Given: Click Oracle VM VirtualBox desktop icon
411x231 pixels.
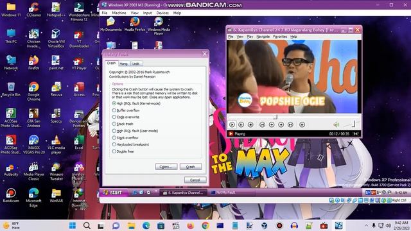Looking at the screenshot, I should click(x=56, y=38).
